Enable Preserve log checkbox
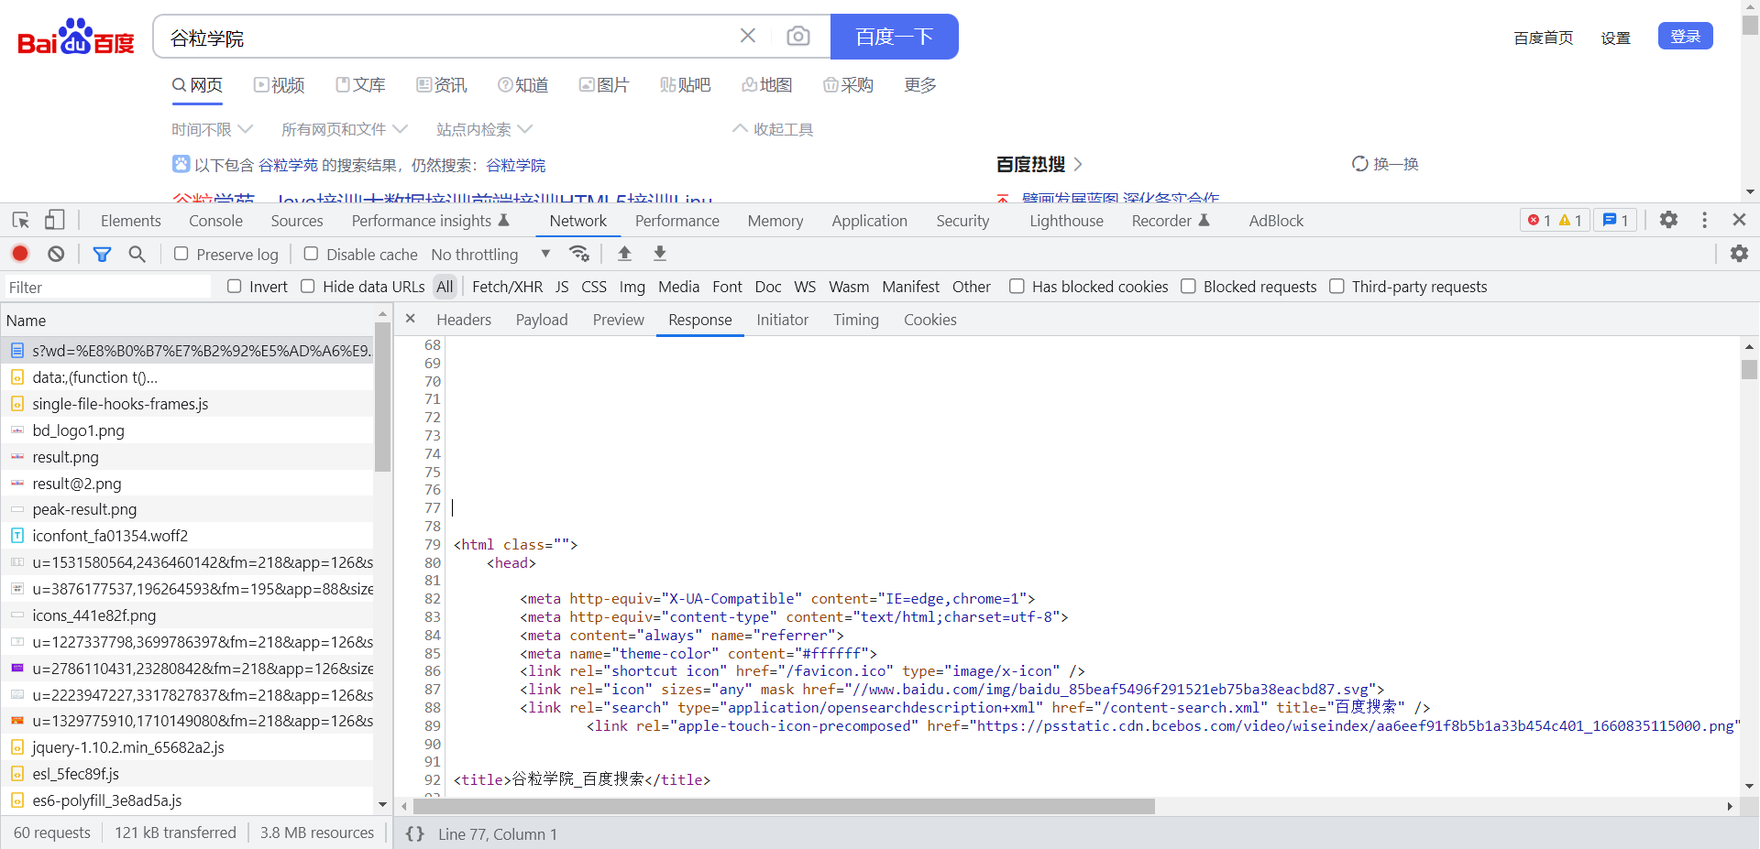1760x849 pixels. point(181,254)
